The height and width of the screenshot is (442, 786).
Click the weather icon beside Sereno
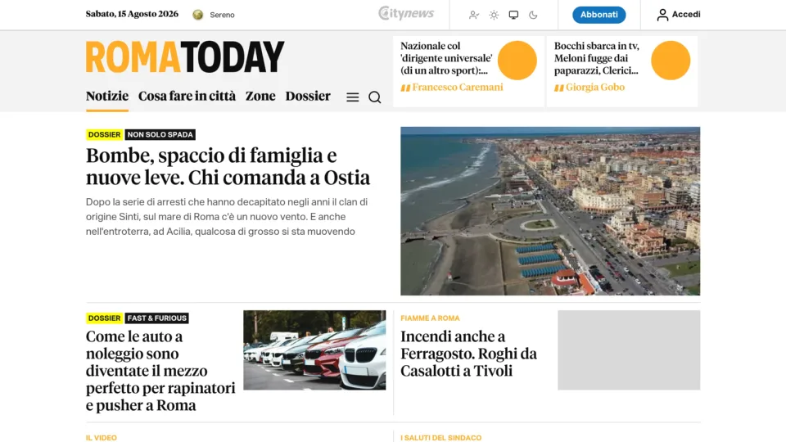click(x=198, y=15)
